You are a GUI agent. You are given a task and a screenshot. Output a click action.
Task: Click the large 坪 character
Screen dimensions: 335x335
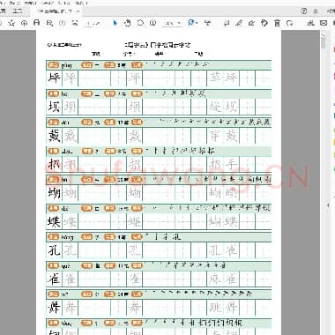54,78
